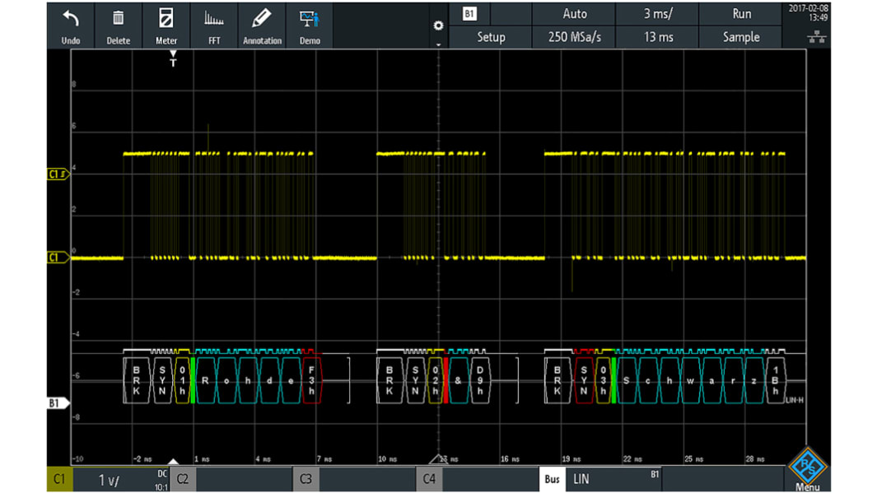Click the 02h identifier field
877x493 pixels.
click(x=435, y=380)
